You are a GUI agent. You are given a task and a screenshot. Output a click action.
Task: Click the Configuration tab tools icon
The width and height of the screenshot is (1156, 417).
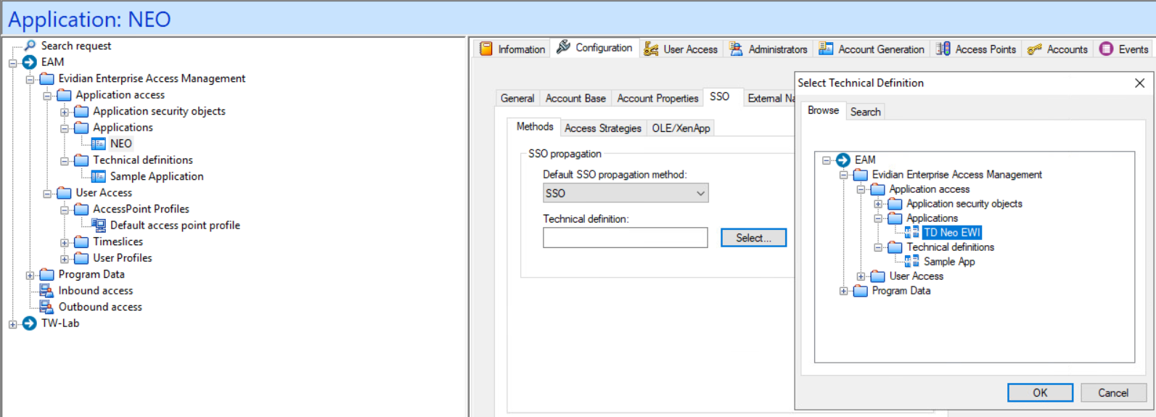tap(563, 47)
